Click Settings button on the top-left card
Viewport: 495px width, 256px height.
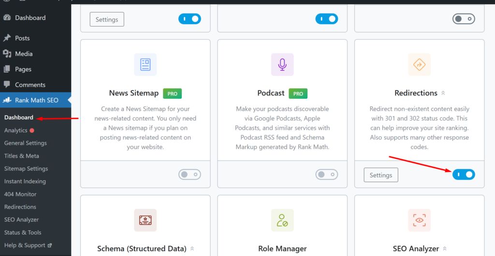[x=107, y=19]
